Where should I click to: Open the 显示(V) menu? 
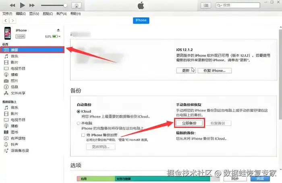(x=34, y=14)
